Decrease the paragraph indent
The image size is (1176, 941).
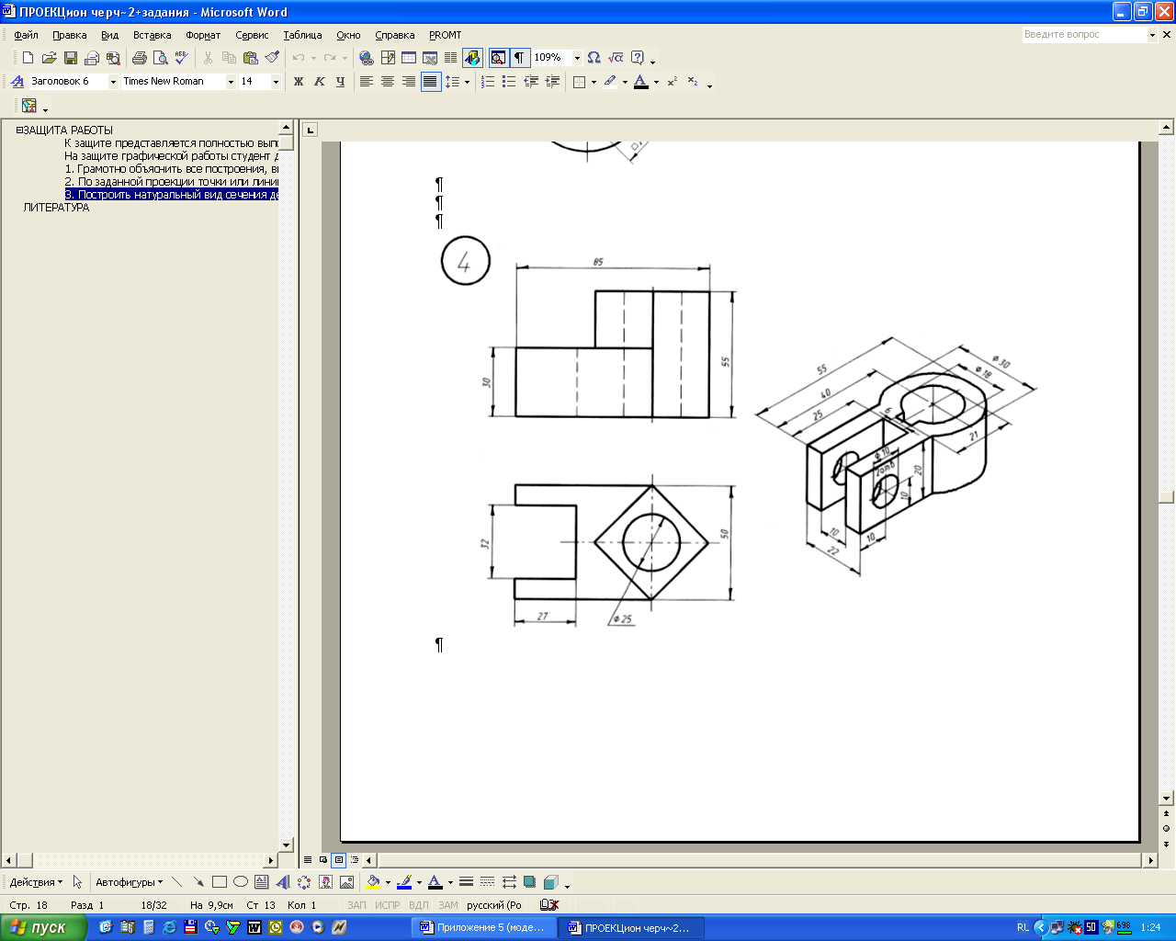click(531, 82)
